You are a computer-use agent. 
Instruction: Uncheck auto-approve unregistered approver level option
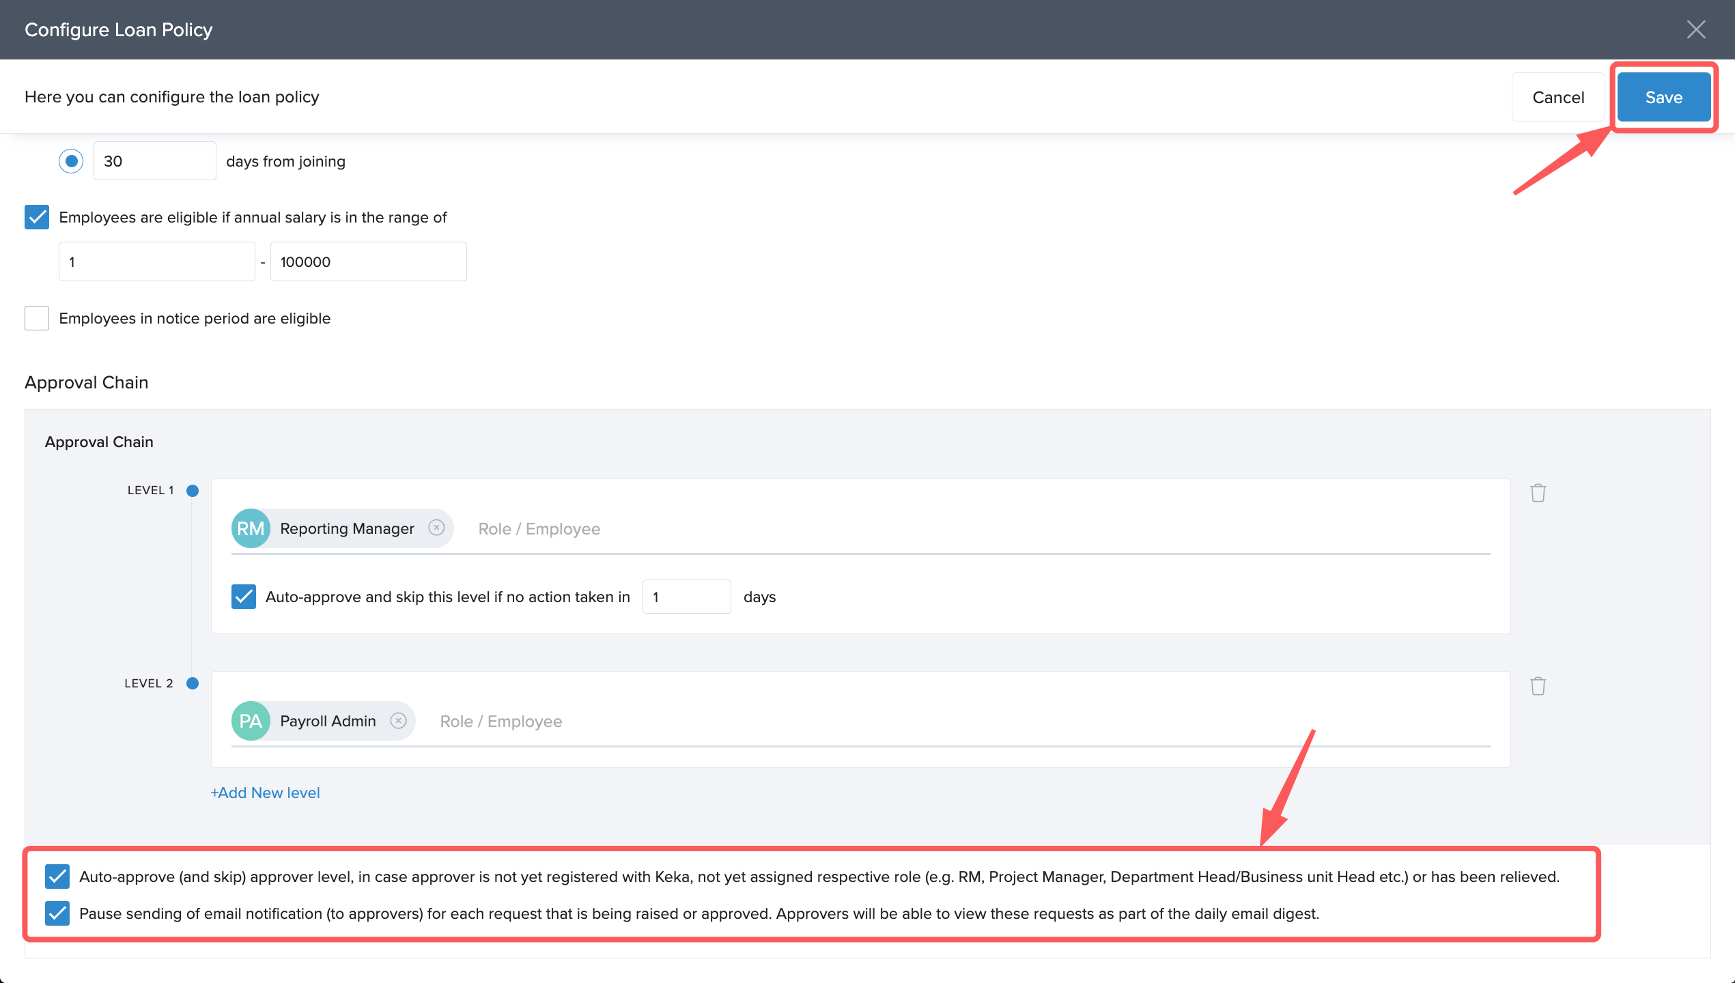point(57,877)
